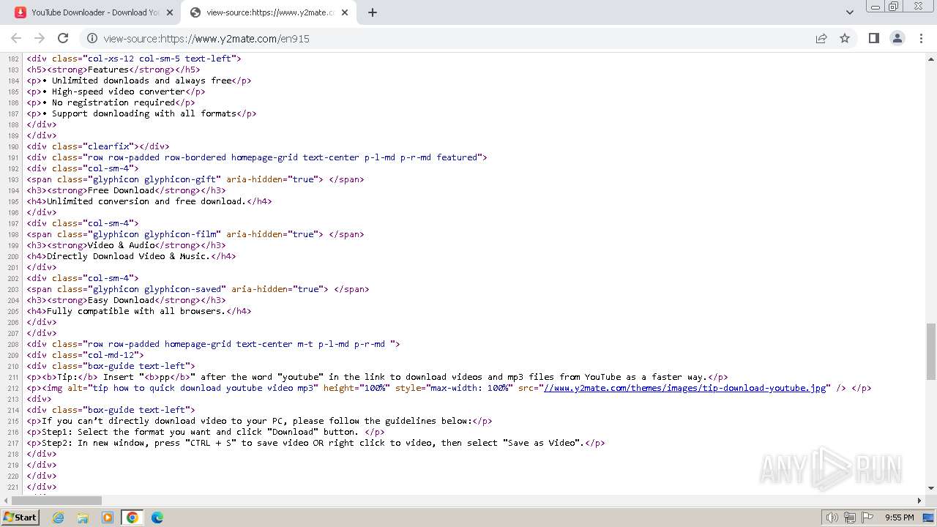937x527 pixels.
Task: Open a new browser tab
Action: tap(372, 12)
